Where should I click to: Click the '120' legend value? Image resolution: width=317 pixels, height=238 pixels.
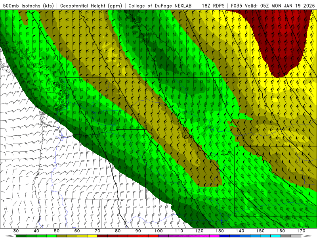[199, 231]
